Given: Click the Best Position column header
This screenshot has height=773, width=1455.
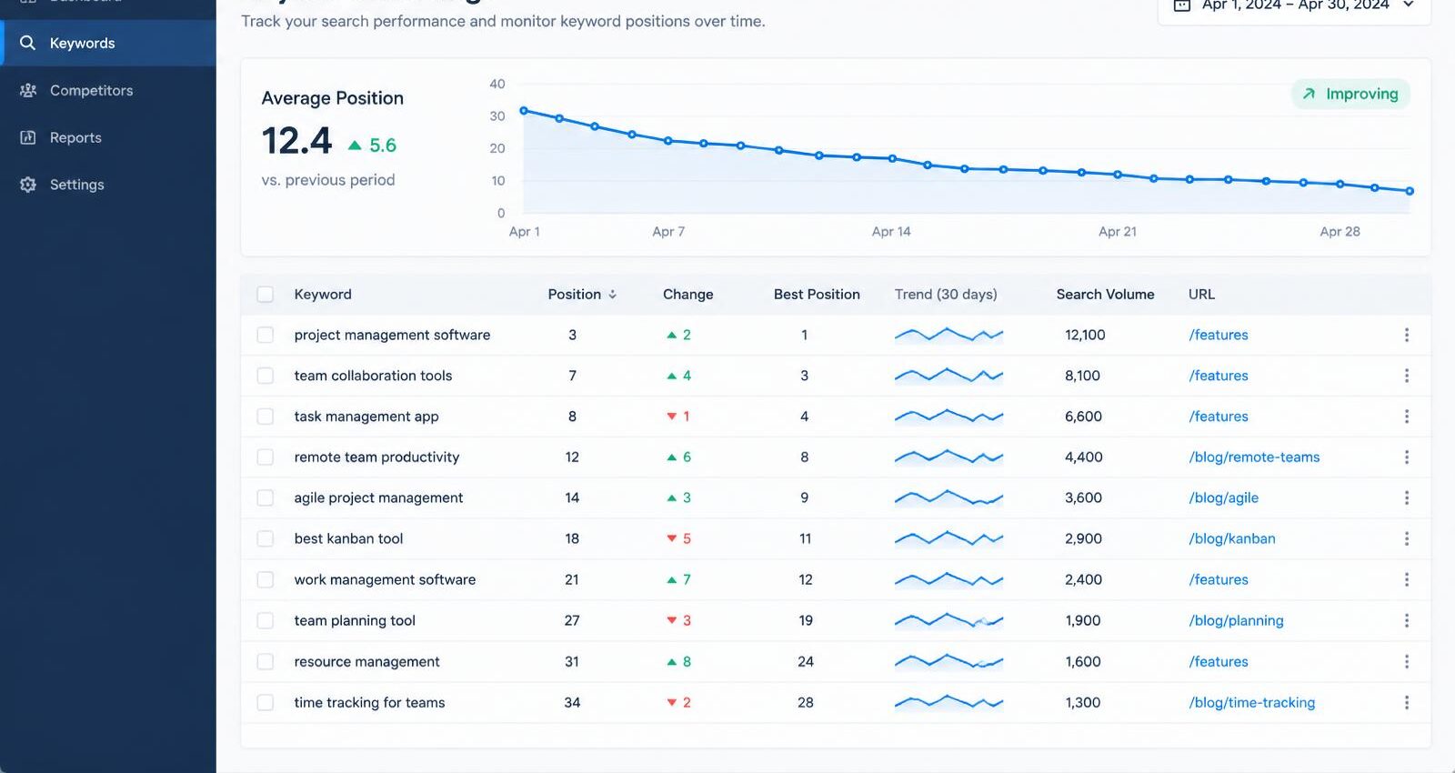Looking at the screenshot, I should [x=817, y=295].
